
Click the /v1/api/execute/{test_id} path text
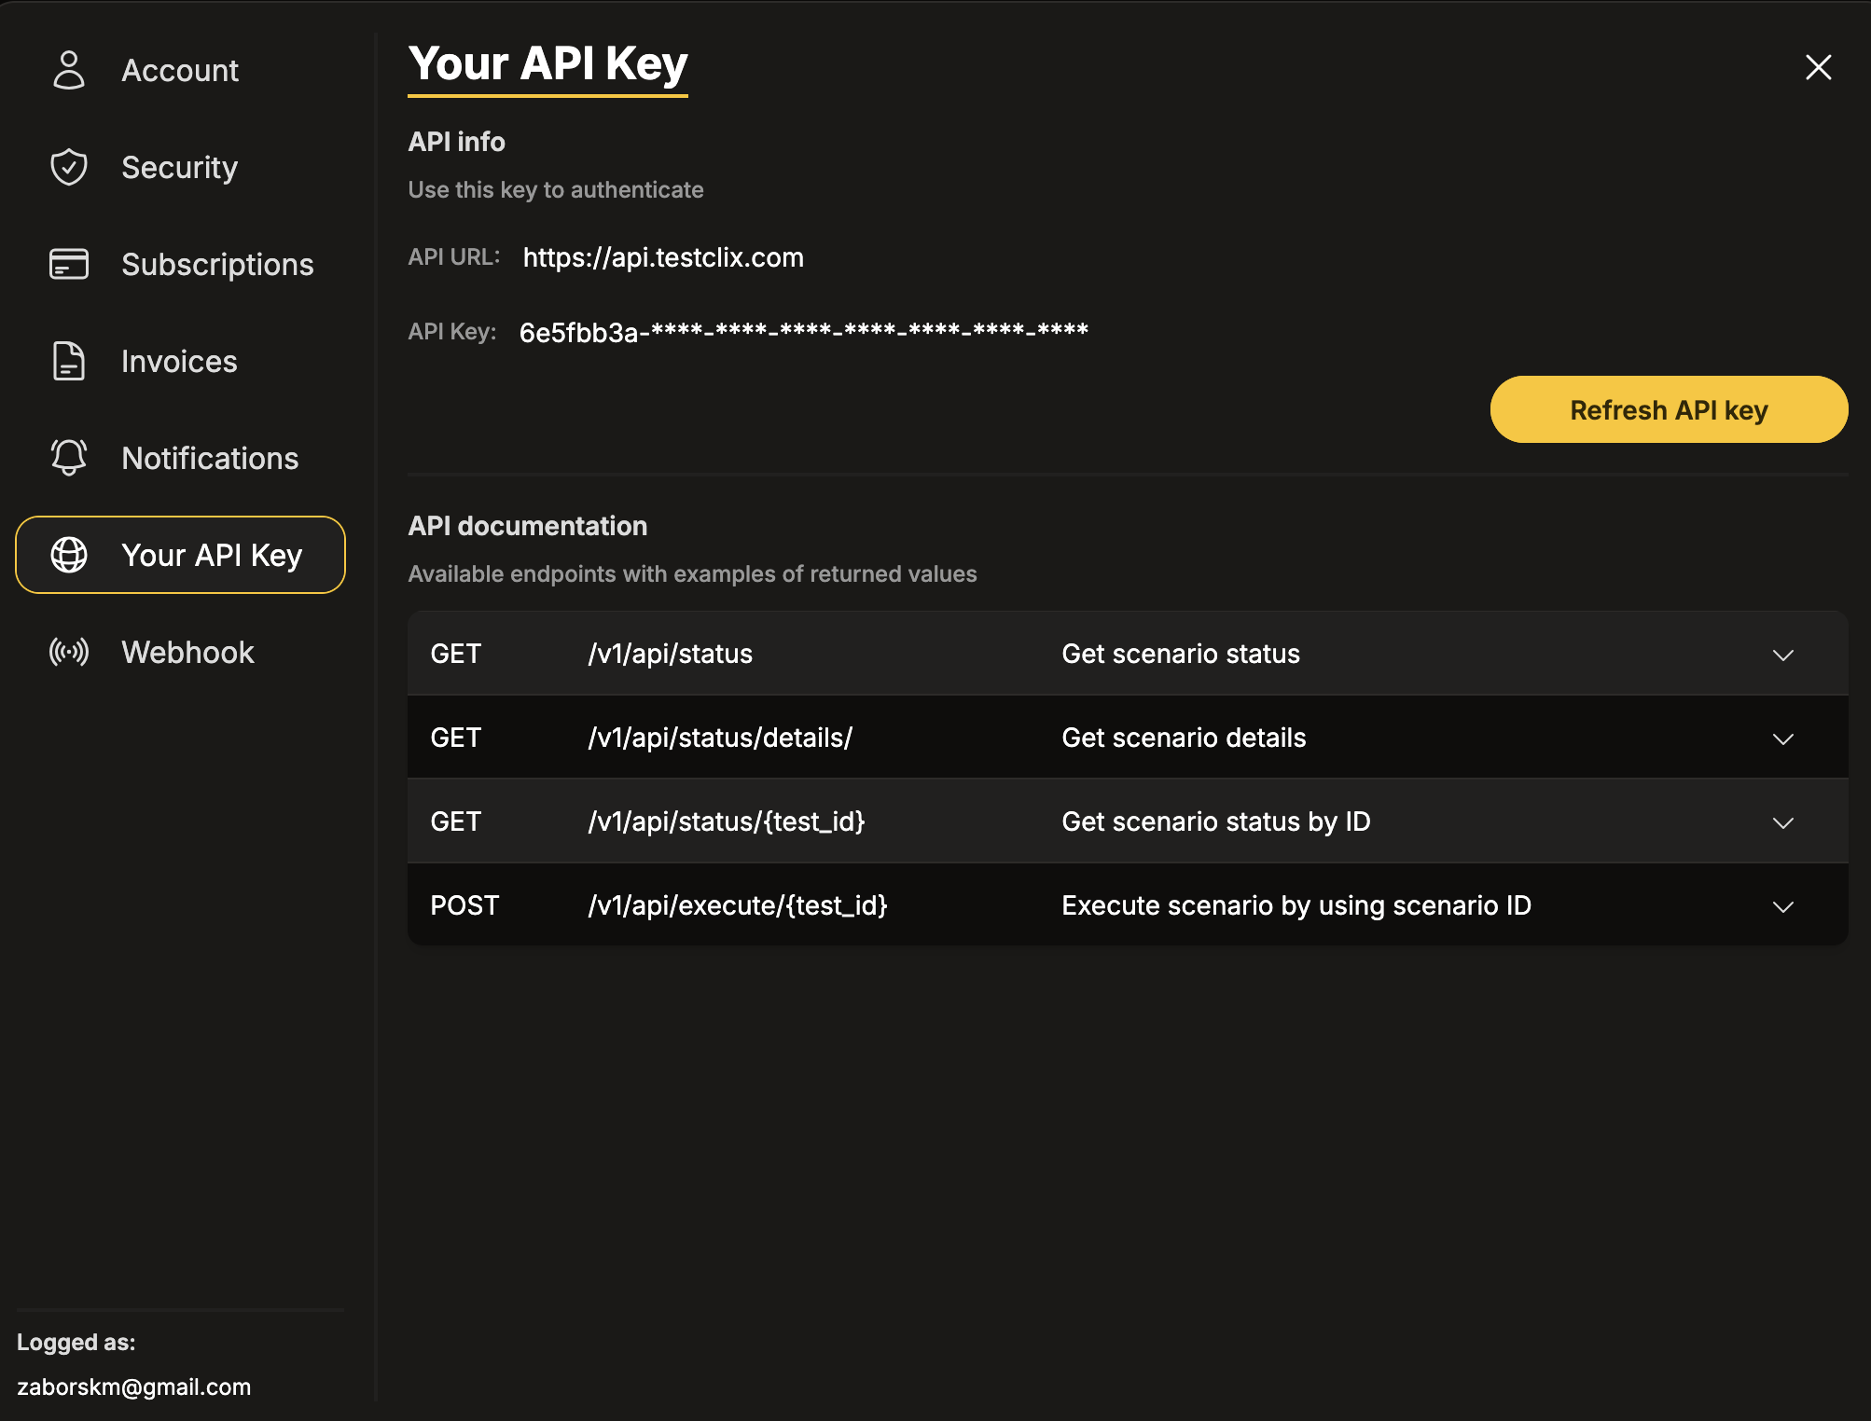(x=738, y=905)
